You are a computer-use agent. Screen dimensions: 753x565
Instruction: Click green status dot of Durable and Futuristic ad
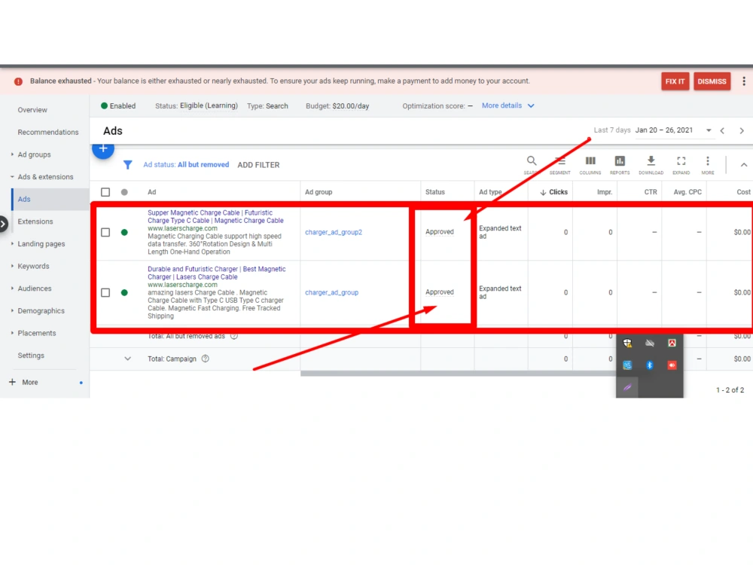tap(124, 292)
